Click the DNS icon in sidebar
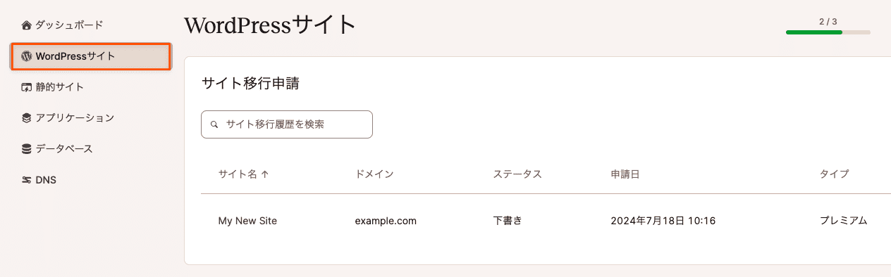The width and height of the screenshot is (891, 277). click(27, 180)
